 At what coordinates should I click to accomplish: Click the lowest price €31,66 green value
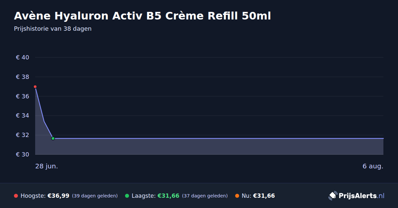click(x=168, y=196)
